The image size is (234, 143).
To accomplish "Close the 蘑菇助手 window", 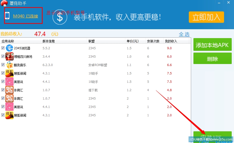I will click(228, 3).
